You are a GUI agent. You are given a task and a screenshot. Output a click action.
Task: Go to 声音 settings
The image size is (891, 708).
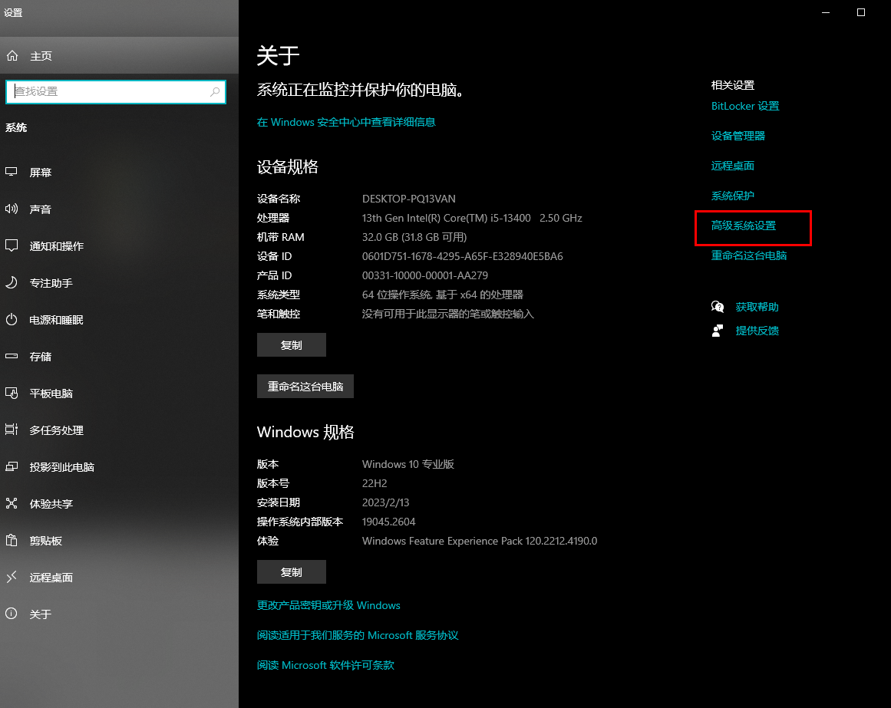[x=119, y=209]
